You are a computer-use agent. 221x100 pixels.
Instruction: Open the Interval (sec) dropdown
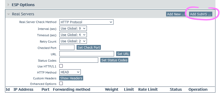[x=73, y=28]
